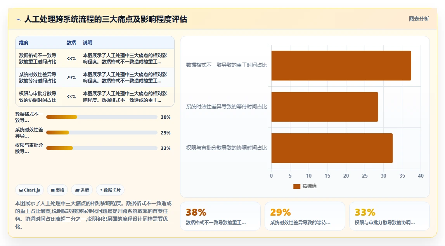Toggle the 指标值 legend color box
Screen dimensions: 445x246
point(296,186)
